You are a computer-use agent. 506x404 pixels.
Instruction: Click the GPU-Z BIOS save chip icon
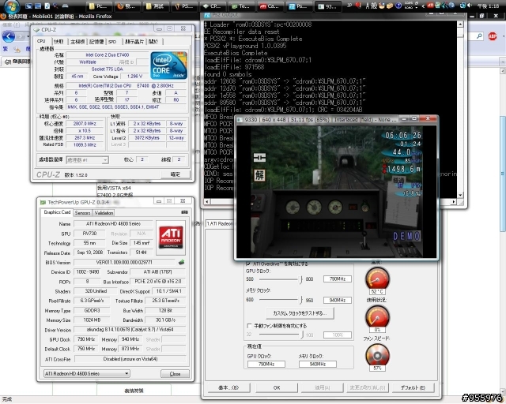click(182, 262)
